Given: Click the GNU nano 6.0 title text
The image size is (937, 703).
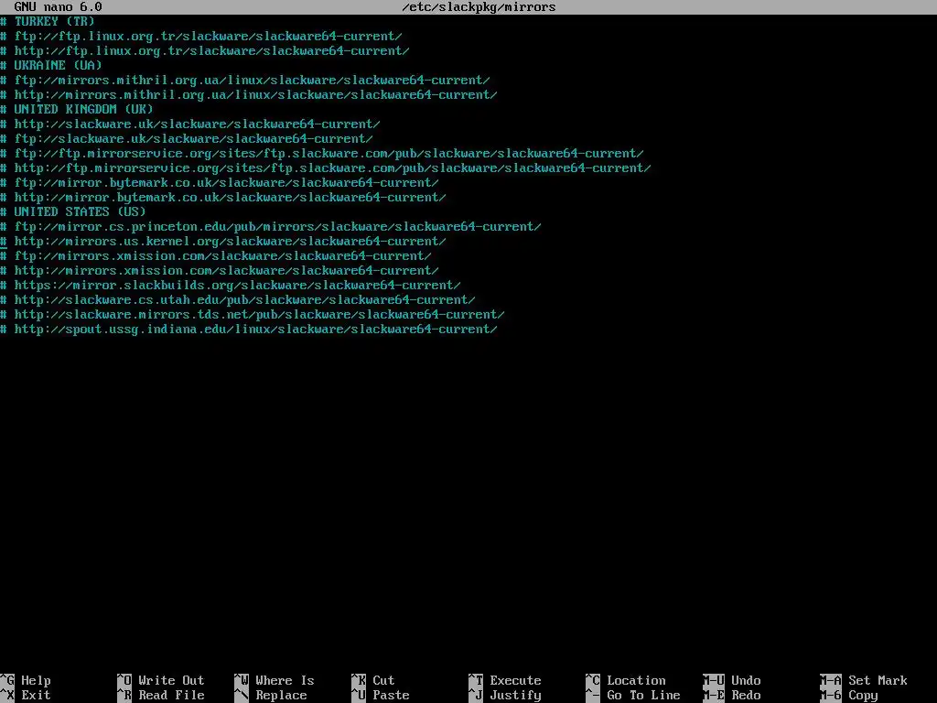Looking at the screenshot, I should [58, 7].
